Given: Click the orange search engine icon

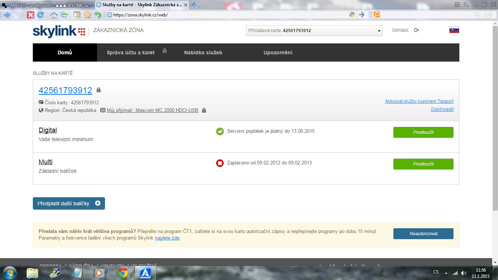Looking at the screenshot, I should point(377,15).
